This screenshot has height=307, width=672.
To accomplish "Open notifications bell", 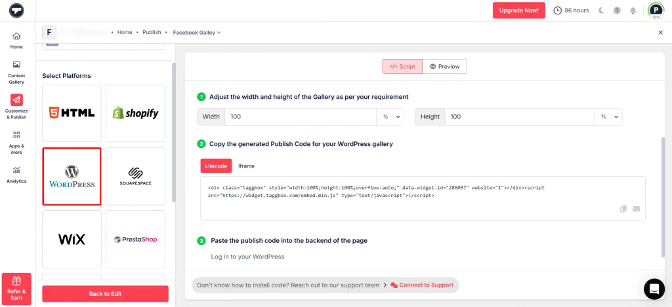I will click(x=633, y=10).
